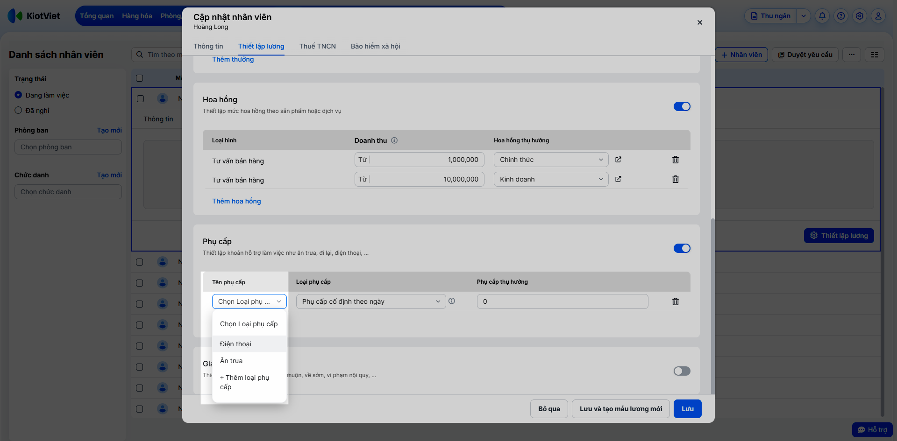Click the Lưu button
897x441 pixels.
click(688, 409)
